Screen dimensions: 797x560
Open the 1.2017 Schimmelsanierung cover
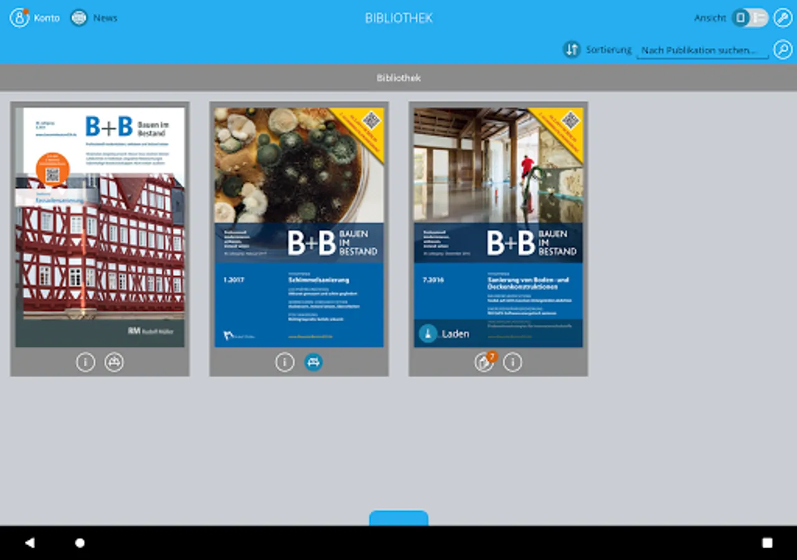[299, 227]
